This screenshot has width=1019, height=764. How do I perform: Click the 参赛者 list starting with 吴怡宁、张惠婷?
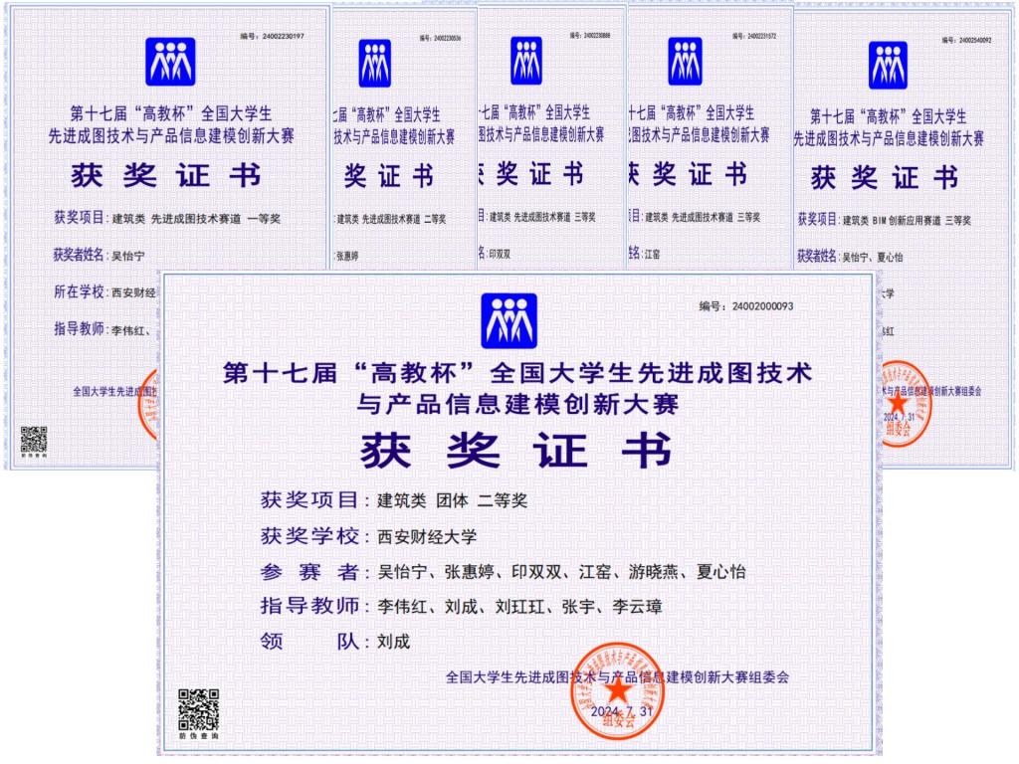click(561, 572)
